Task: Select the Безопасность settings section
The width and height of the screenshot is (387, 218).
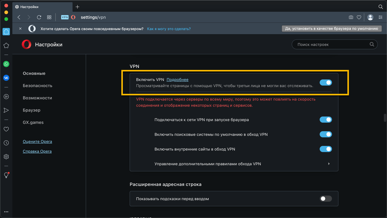Action: pyautogui.click(x=37, y=86)
